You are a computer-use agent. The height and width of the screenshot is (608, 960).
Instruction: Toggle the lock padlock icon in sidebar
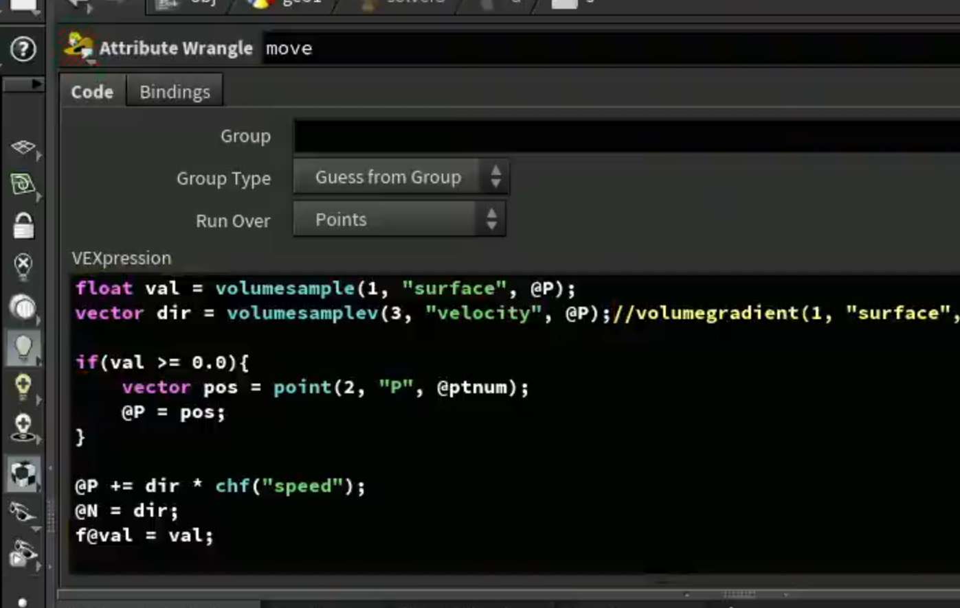23,225
